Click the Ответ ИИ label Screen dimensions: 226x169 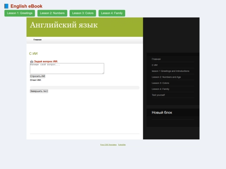36,80
